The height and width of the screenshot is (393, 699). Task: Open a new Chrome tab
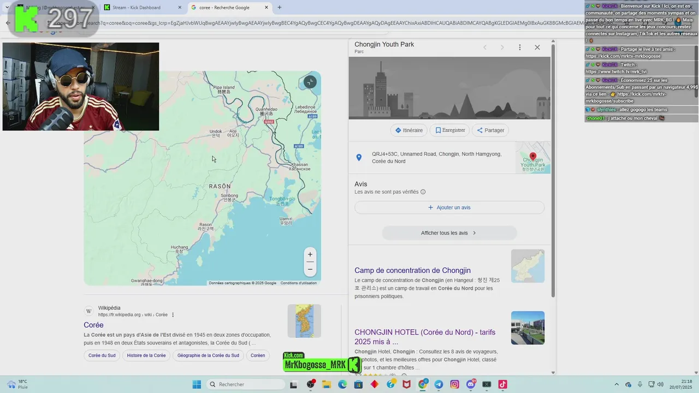[280, 8]
